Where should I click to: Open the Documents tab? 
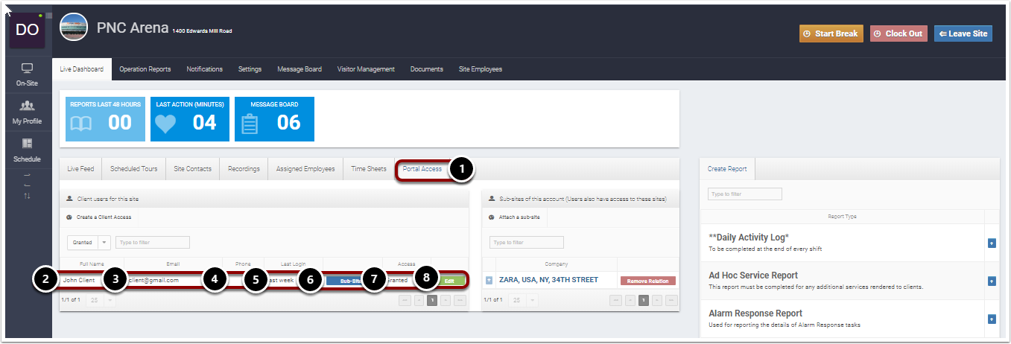click(x=427, y=69)
